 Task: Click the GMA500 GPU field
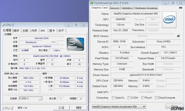(121, 19)
